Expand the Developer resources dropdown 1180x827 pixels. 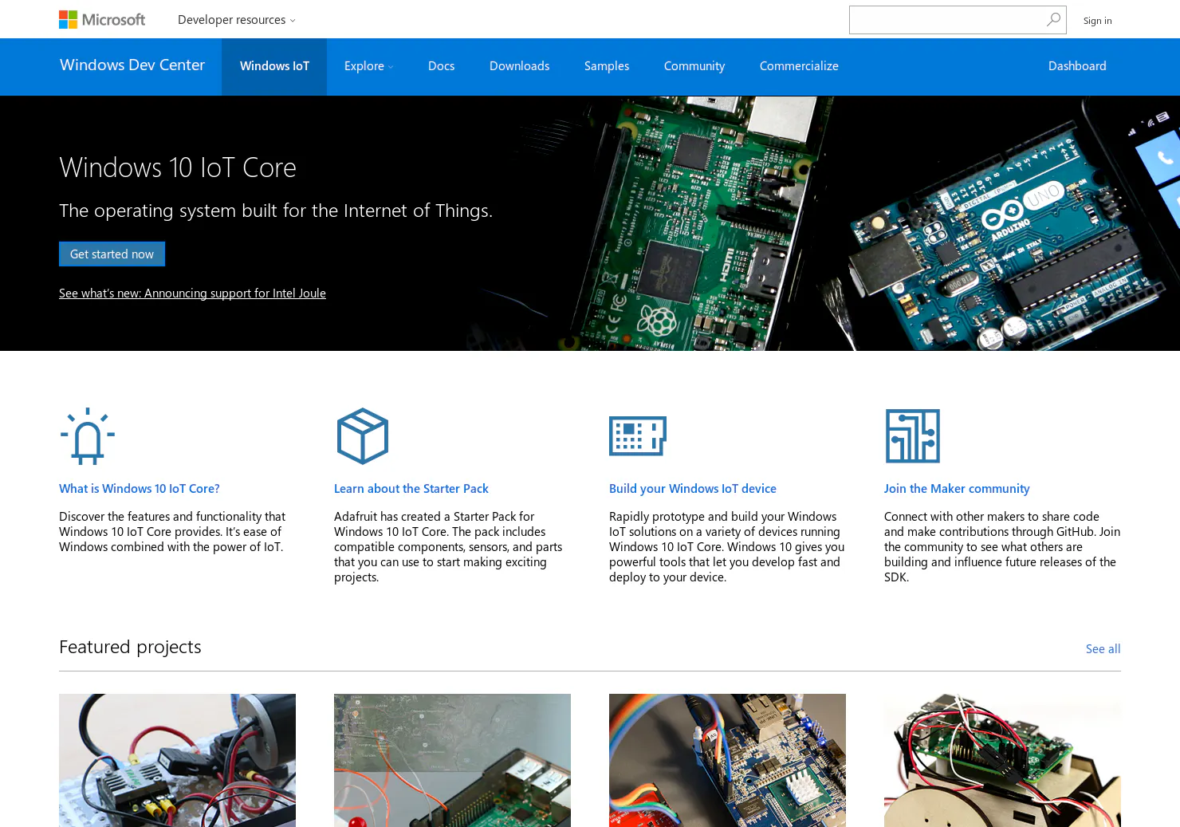[x=237, y=19]
